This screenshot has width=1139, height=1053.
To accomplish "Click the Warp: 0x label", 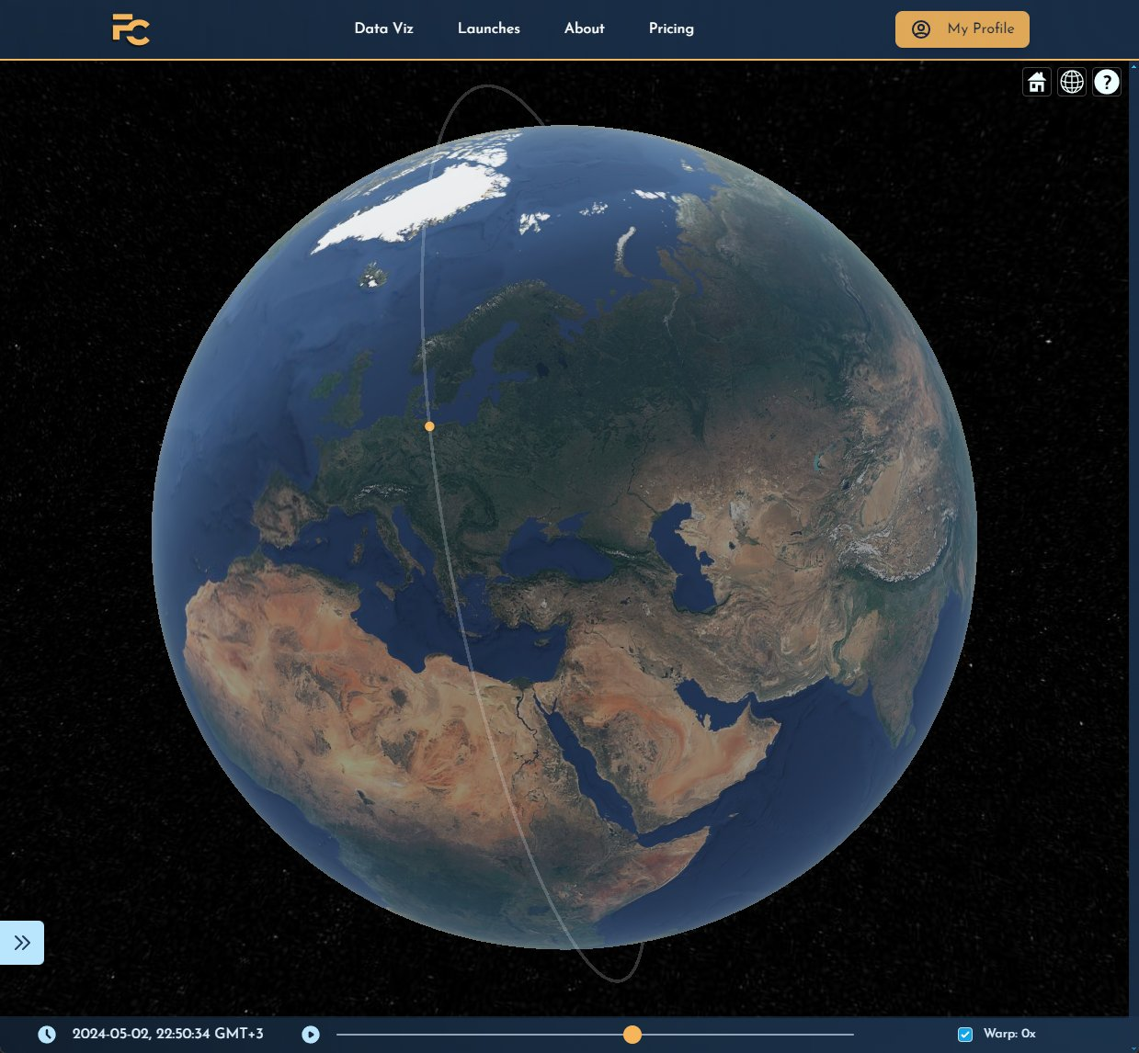I will point(1008,1034).
